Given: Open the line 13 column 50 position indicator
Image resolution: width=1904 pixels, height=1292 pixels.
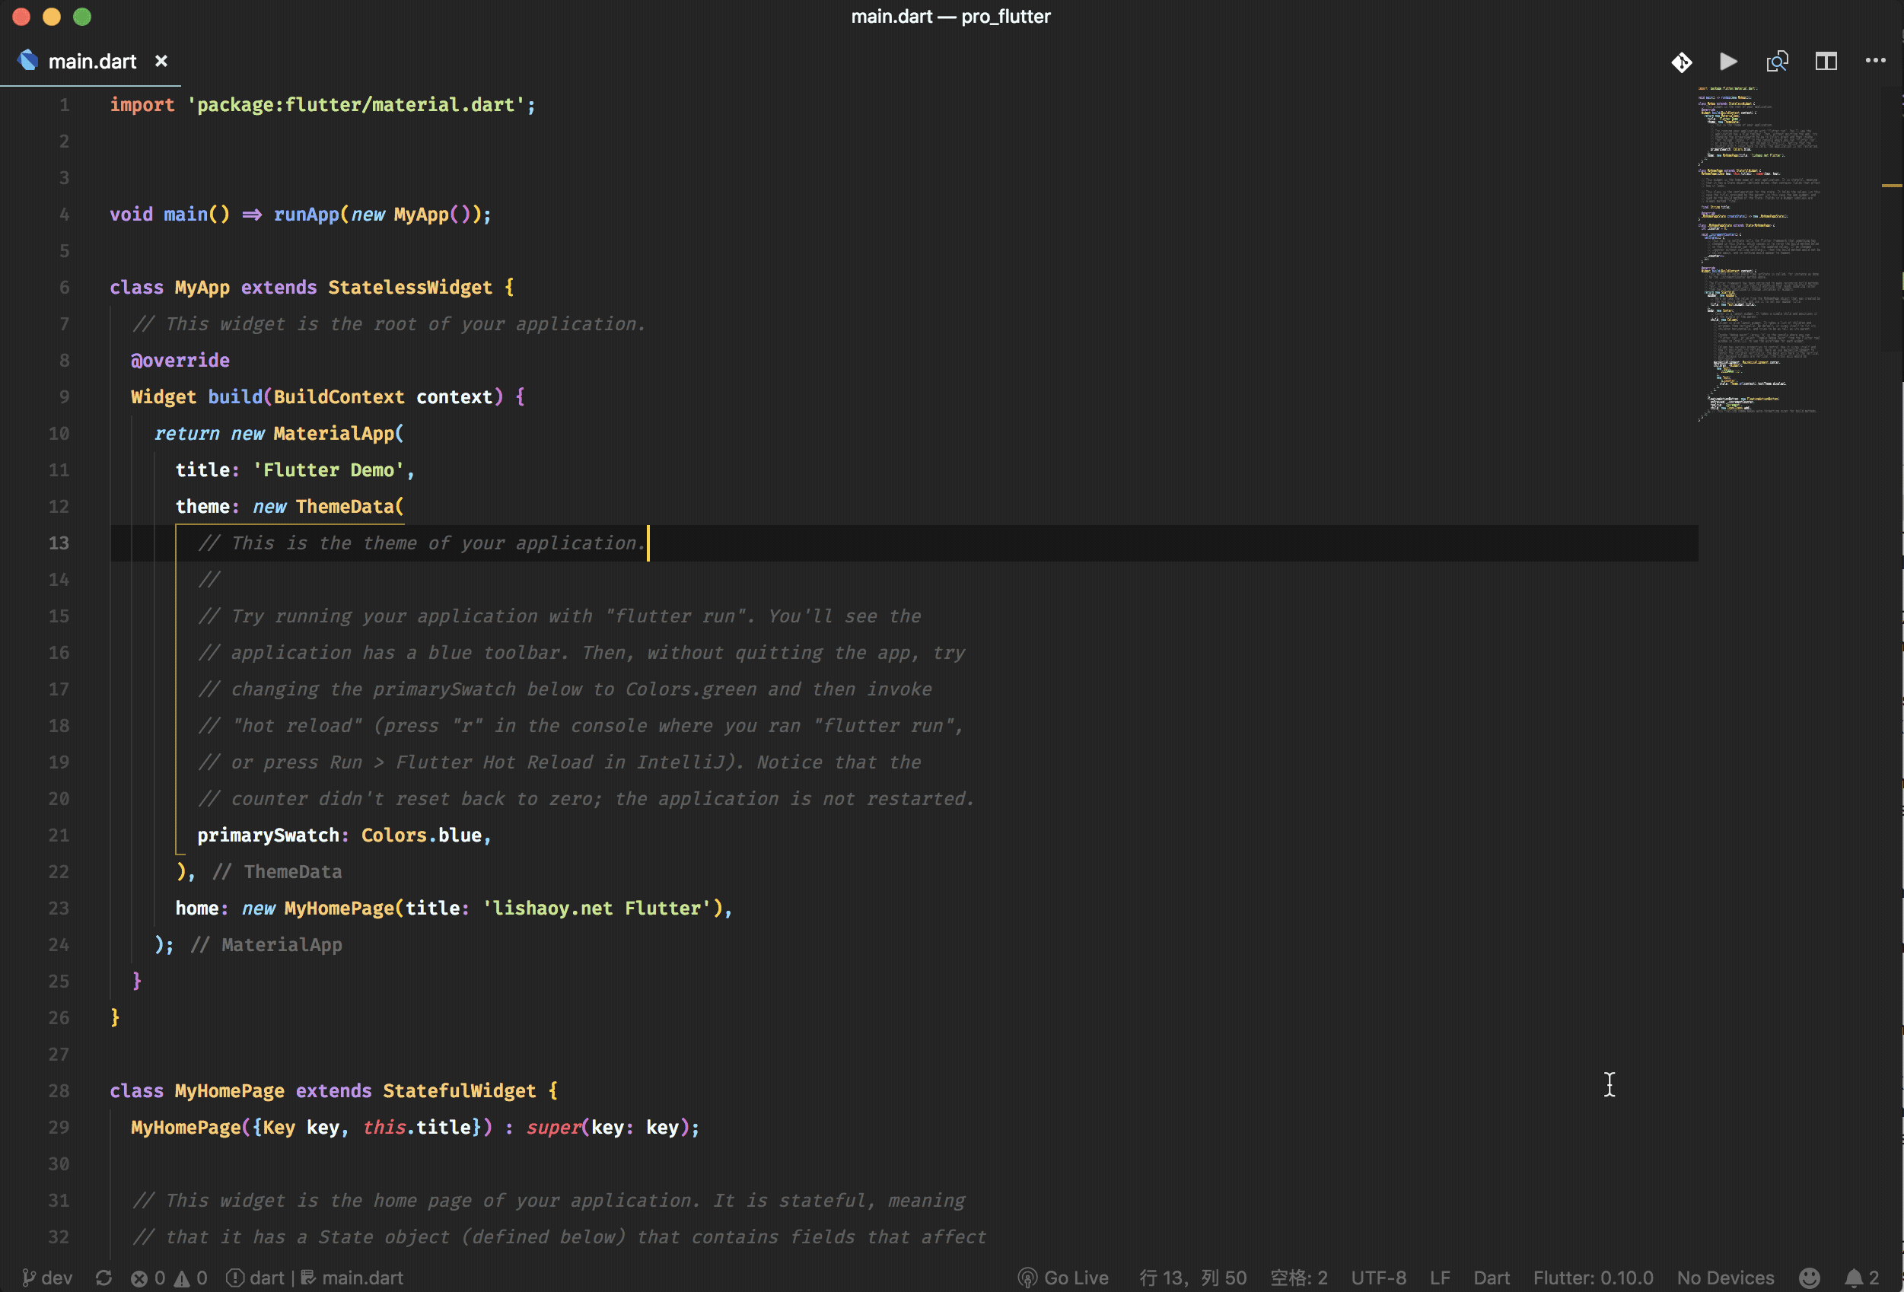Looking at the screenshot, I should click(1192, 1278).
